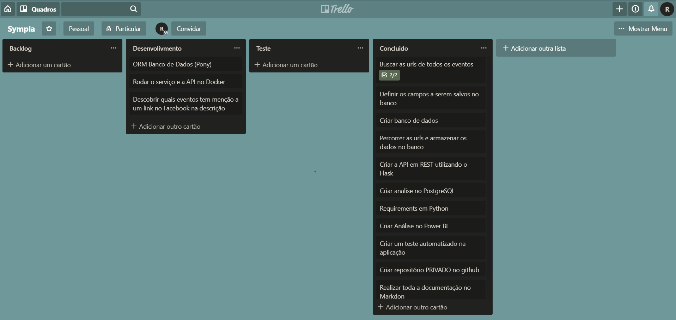Click the Teste list title
The height and width of the screenshot is (320, 676).
click(x=263, y=48)
